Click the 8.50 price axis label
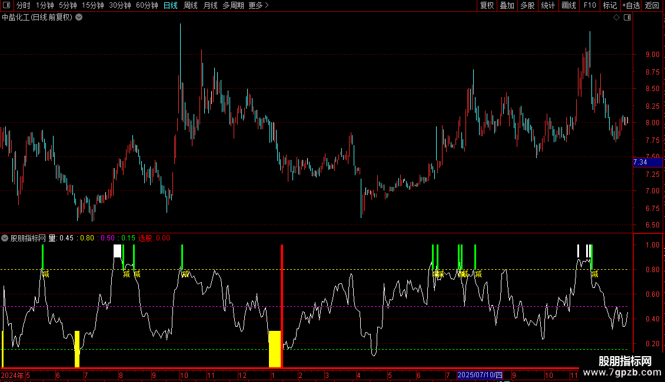This screenshot has width=665, height=382. coord(652,89)
